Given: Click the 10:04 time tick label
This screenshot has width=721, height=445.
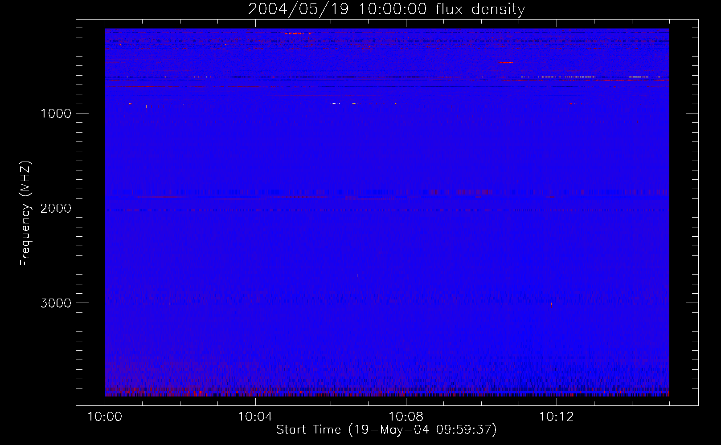Looking at the screenshot, I should click(255, 417).
